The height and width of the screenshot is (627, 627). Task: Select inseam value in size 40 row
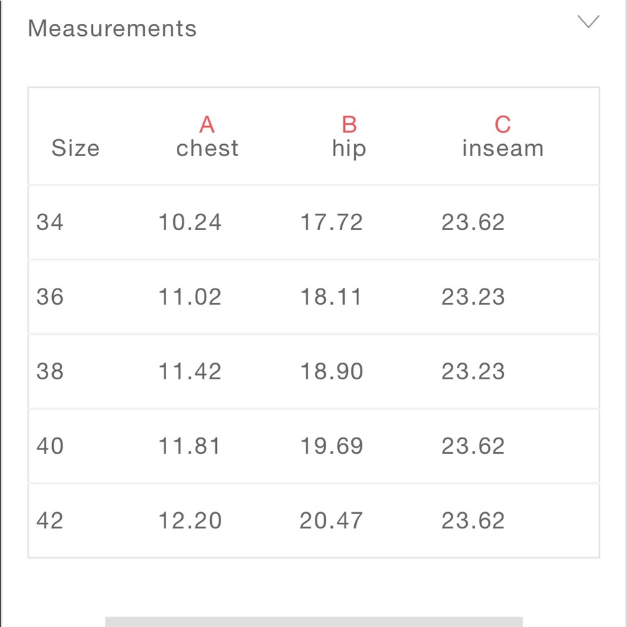(x=473, y=446)
